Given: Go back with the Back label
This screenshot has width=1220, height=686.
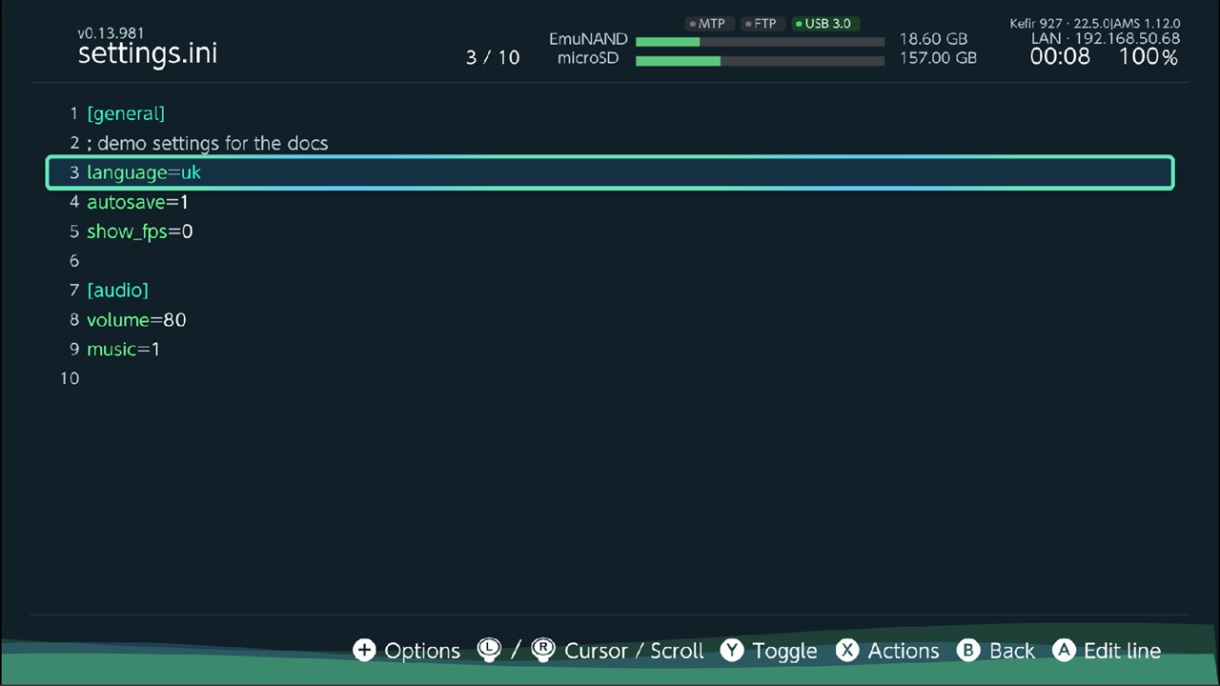Looking at the screenshot, I should (1012, 651).
